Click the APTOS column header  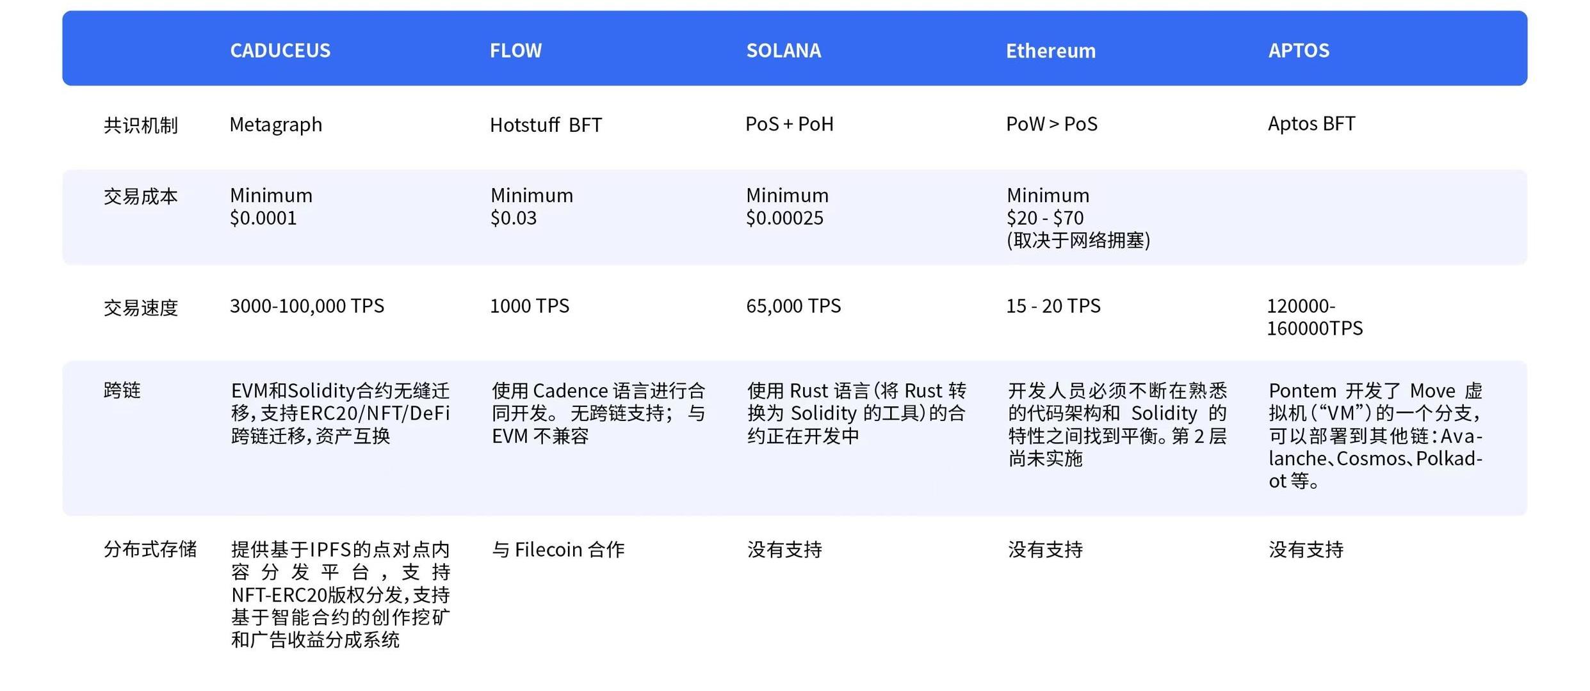(x=1299, y=51)
